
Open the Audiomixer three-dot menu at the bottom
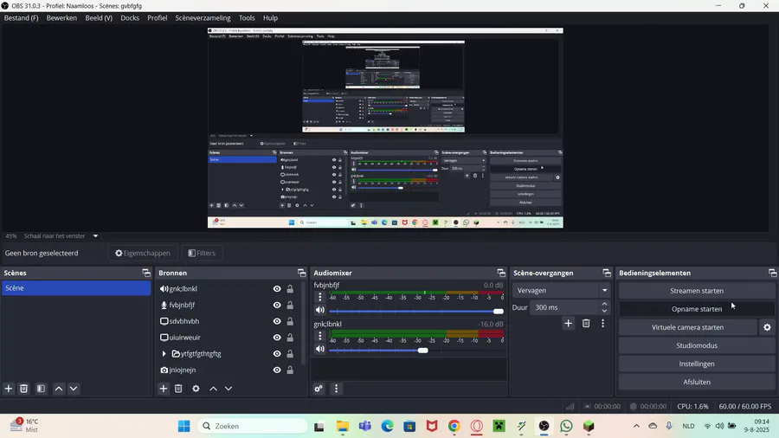click(337, 389)
